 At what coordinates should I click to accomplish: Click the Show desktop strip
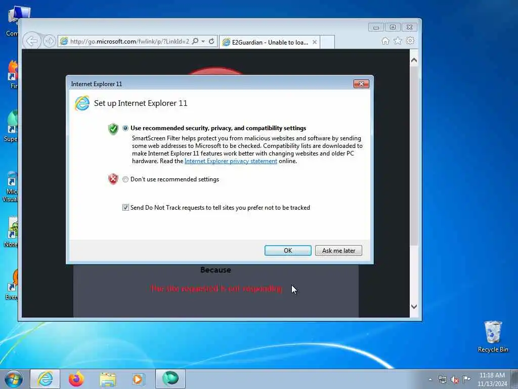pyautogui.click(x=514, y=379)
